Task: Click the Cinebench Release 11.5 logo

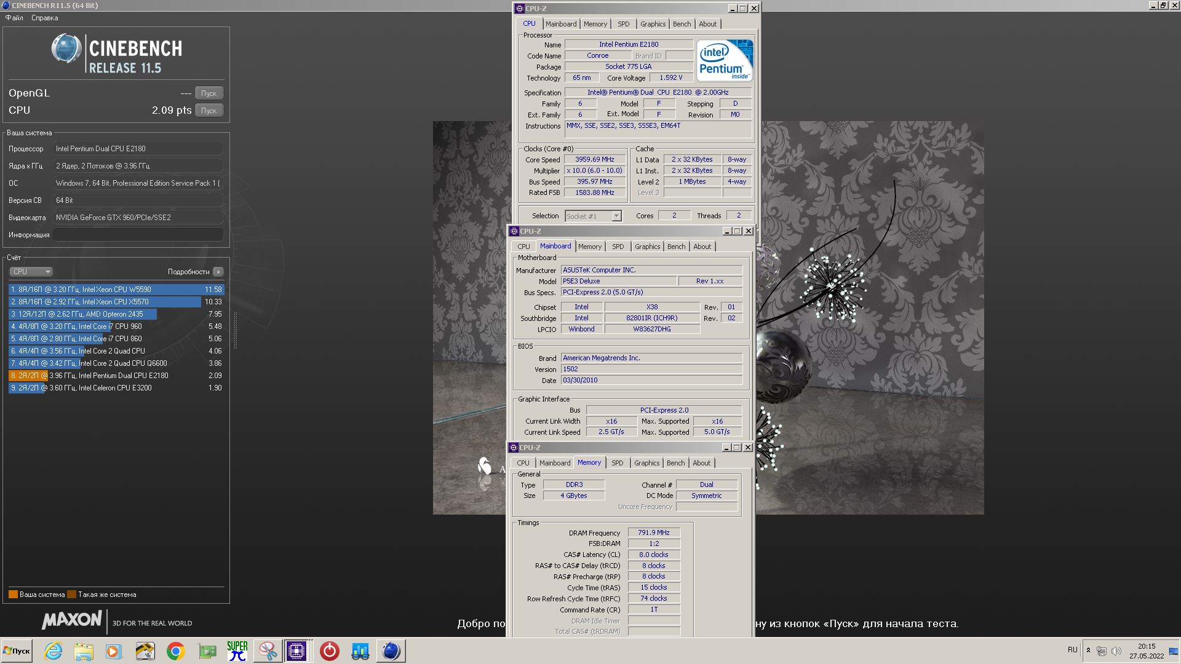Action: coord(116,54)
